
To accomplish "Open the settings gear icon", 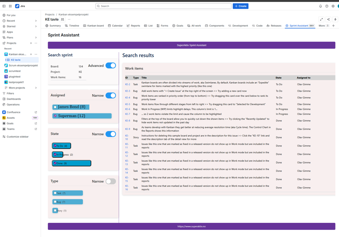I will click(x=333, y=6).
